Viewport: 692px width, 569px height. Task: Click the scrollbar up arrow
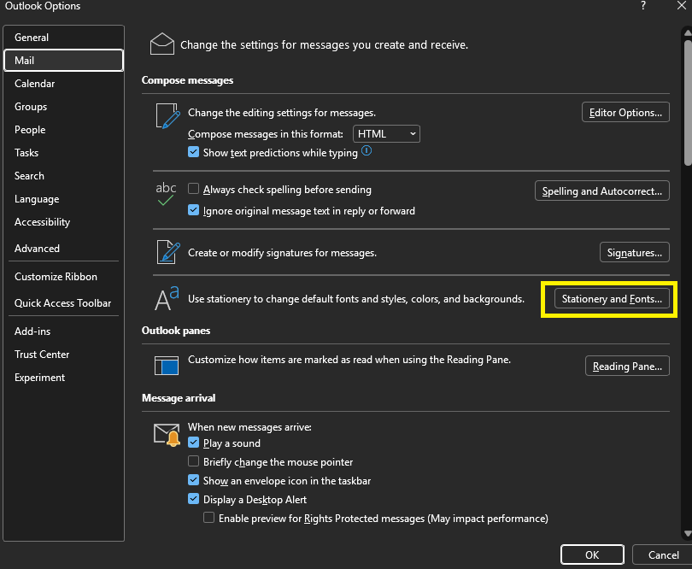[x=688, y=32]
